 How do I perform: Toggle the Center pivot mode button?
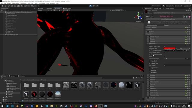27,6
